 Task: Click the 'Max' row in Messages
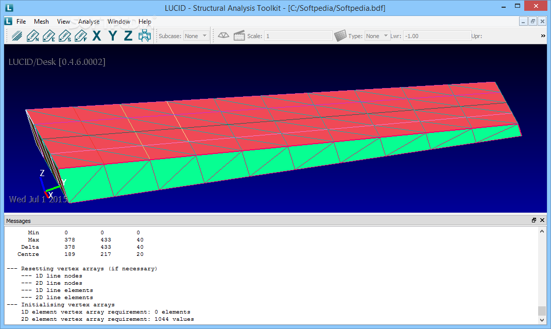86,240
